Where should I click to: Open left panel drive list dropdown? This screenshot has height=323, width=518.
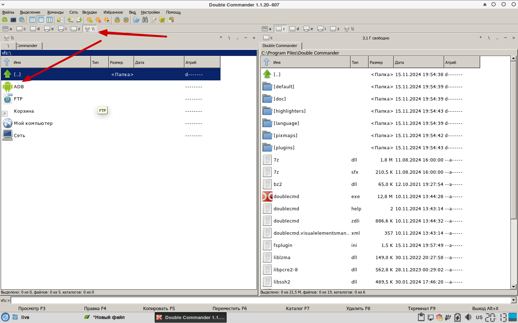[x=9, y=38]
